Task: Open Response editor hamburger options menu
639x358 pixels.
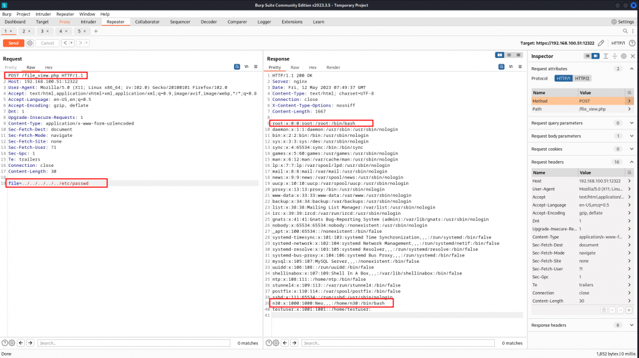Action: pyautogui.click(x=520, y=67)
